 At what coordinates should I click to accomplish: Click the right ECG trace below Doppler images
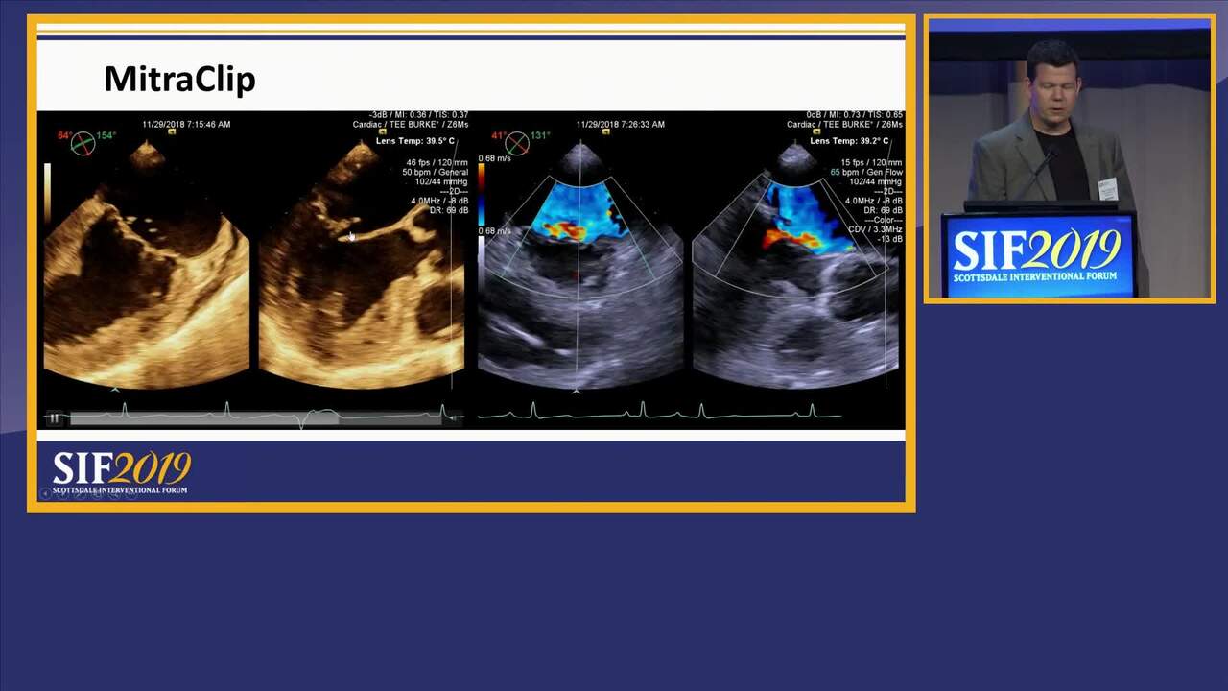pos(660,412)
